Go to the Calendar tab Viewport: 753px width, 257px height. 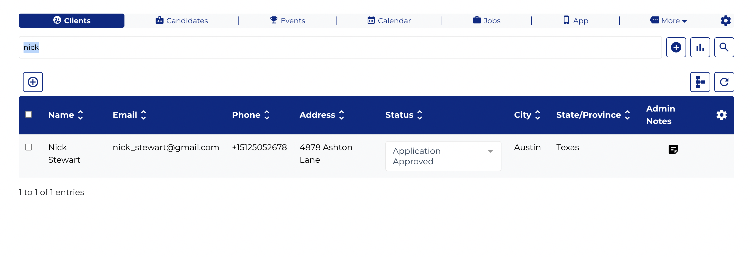pyautogui.click(x=389, y=21)
